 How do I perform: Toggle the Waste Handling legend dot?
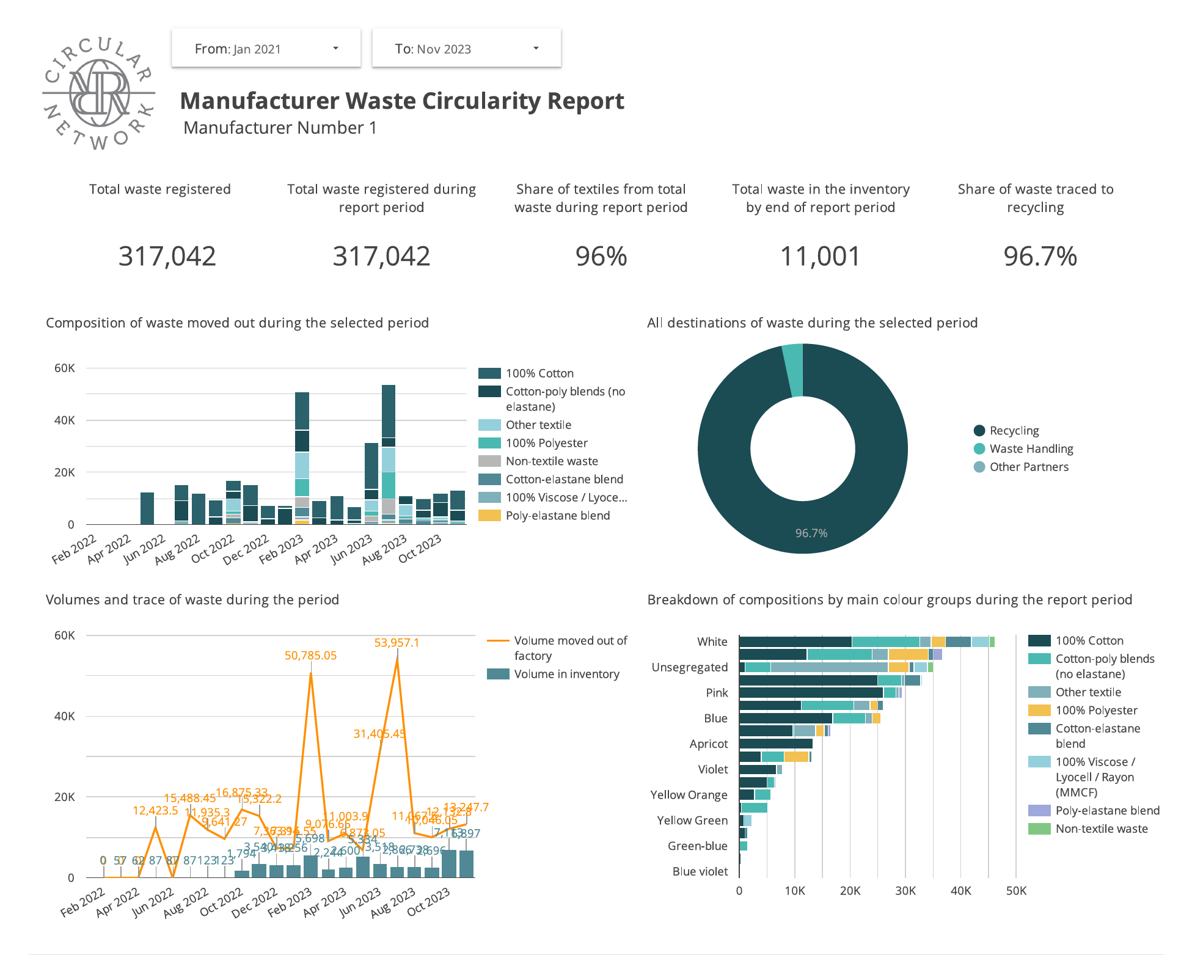pos(979,448)
